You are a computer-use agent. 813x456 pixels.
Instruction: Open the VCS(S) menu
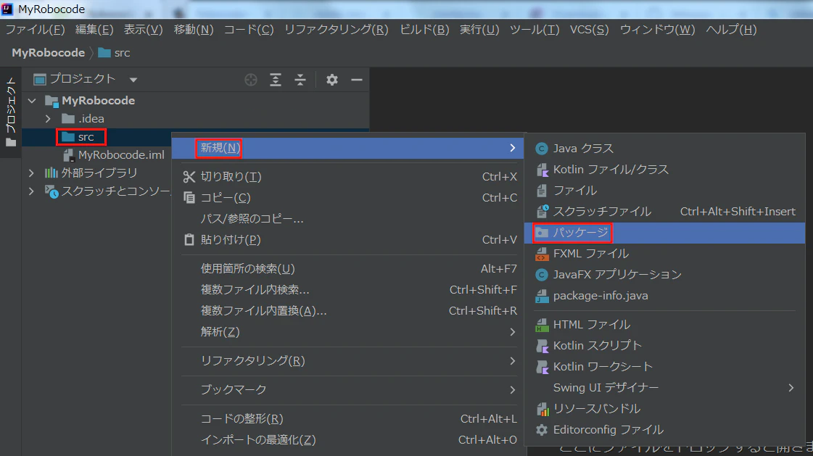click(x=590, y=30)
